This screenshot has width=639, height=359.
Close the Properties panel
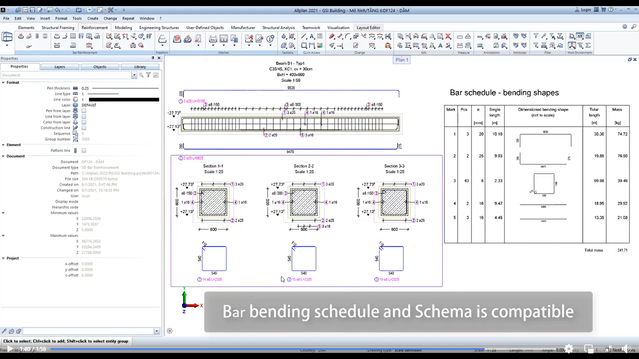[x=159, y=58]
